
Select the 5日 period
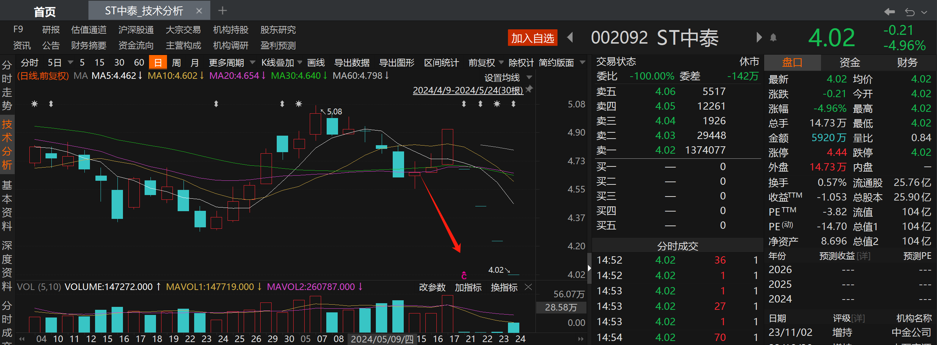pos(54,63)
